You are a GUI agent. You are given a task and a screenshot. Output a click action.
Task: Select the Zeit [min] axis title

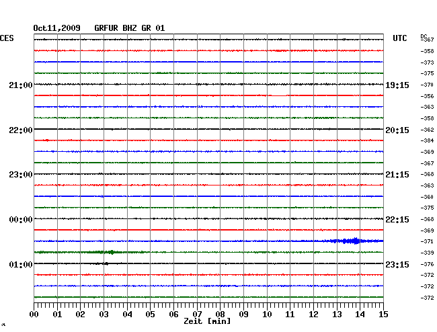207,321
